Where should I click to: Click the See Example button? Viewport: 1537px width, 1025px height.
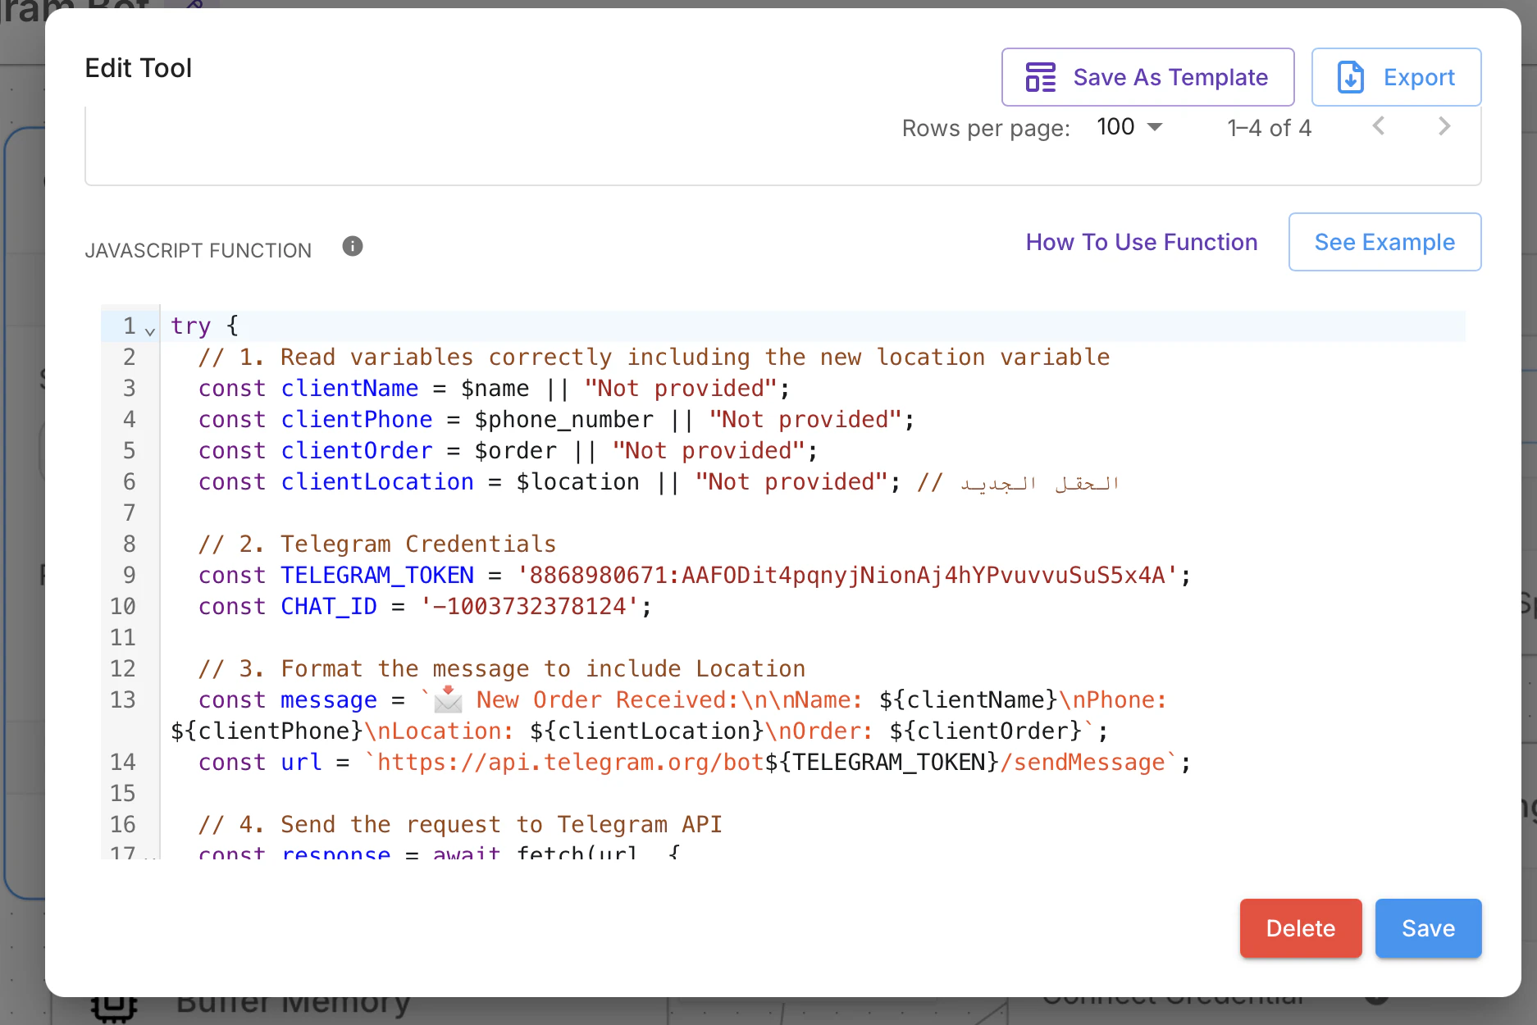[1384, 242]
